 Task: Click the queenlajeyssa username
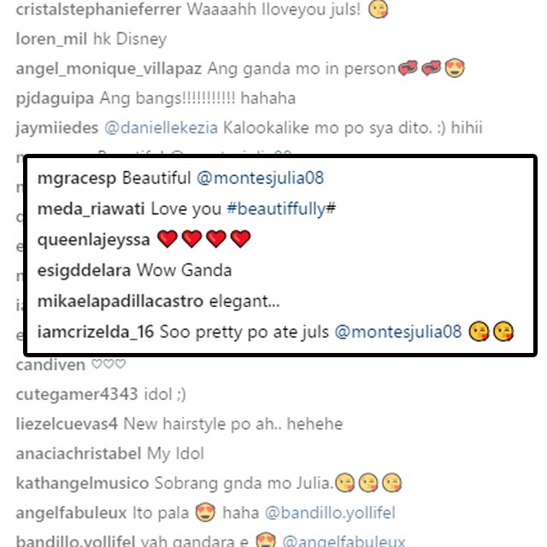[93, 240]
